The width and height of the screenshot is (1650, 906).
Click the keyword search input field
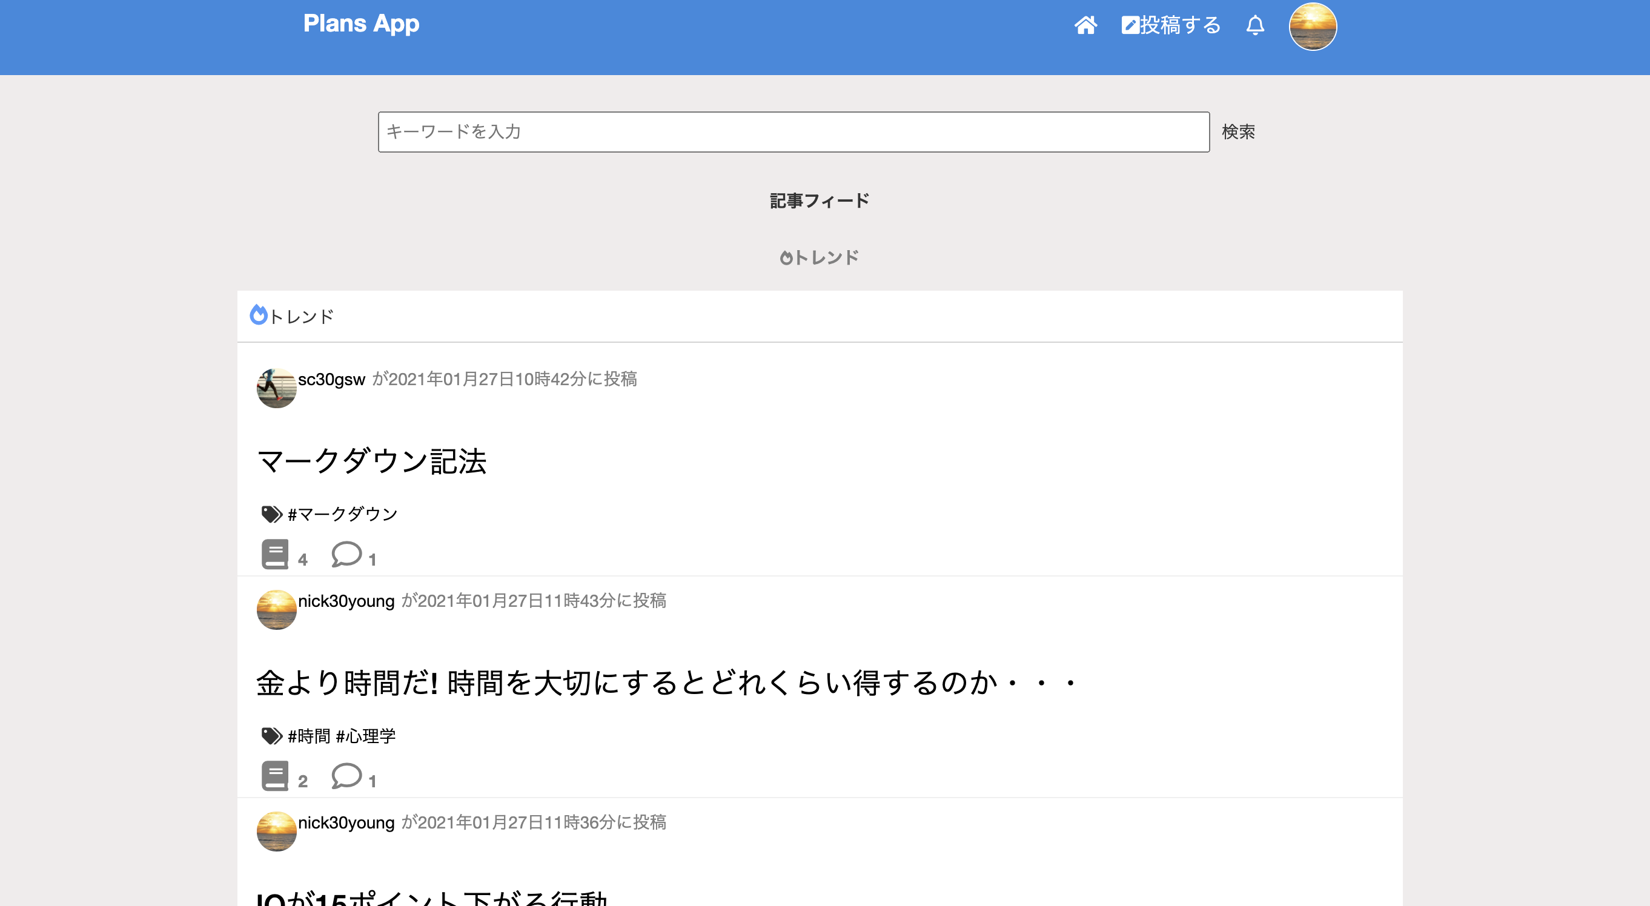(794, 132)
